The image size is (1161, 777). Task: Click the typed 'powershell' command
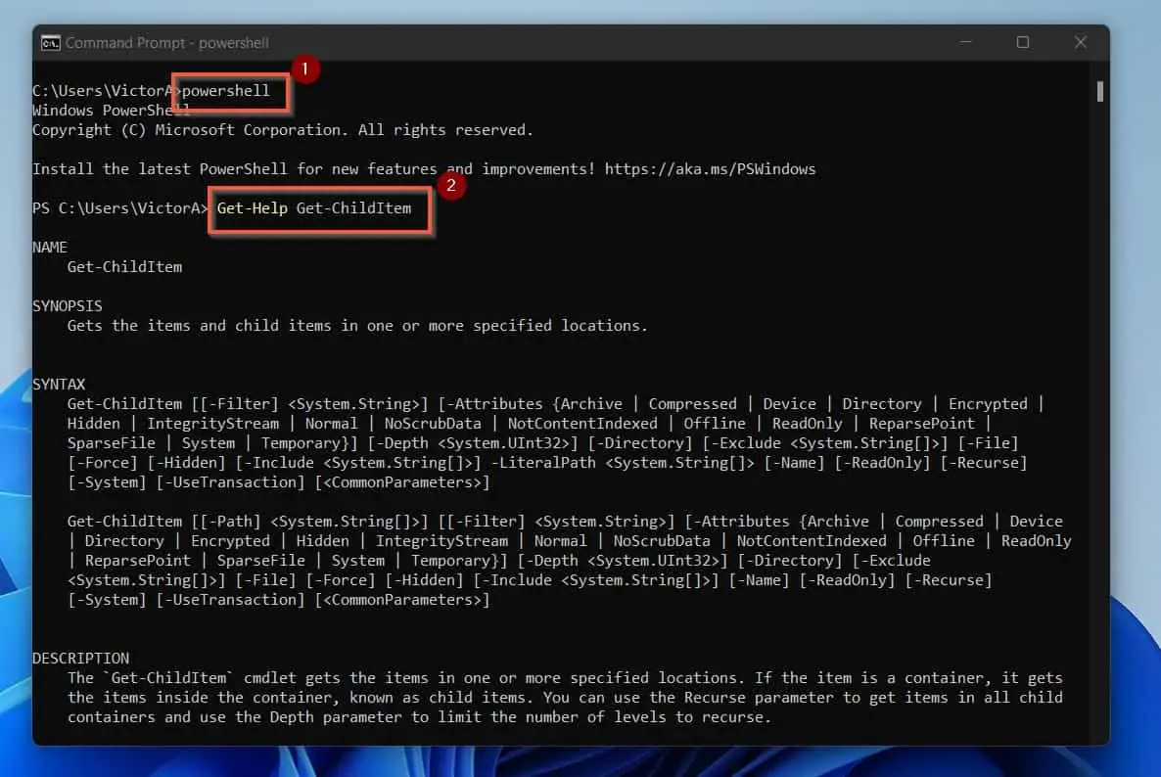pyautogui.click(x=226, y=91)
